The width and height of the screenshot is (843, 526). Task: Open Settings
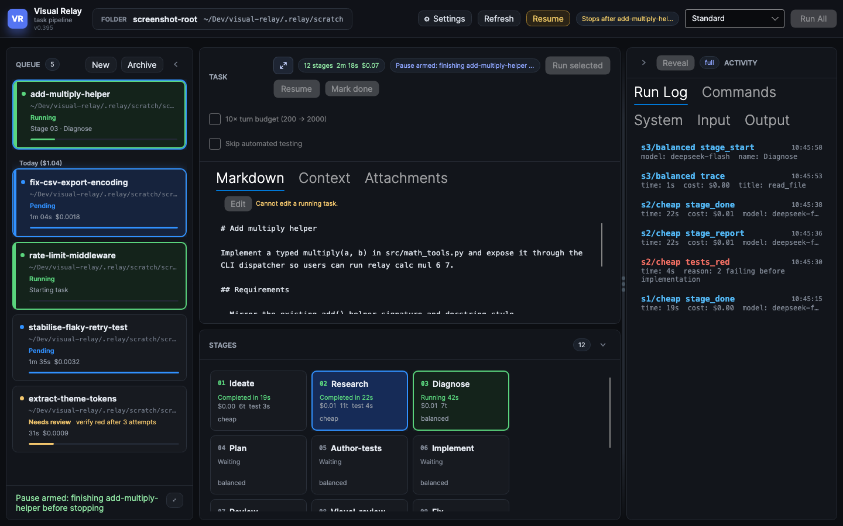[x=445, y=19]
